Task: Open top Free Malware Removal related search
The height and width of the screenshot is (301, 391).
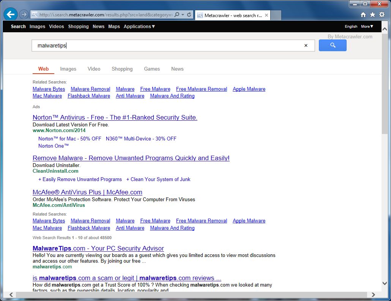Action: coord(202,89)
